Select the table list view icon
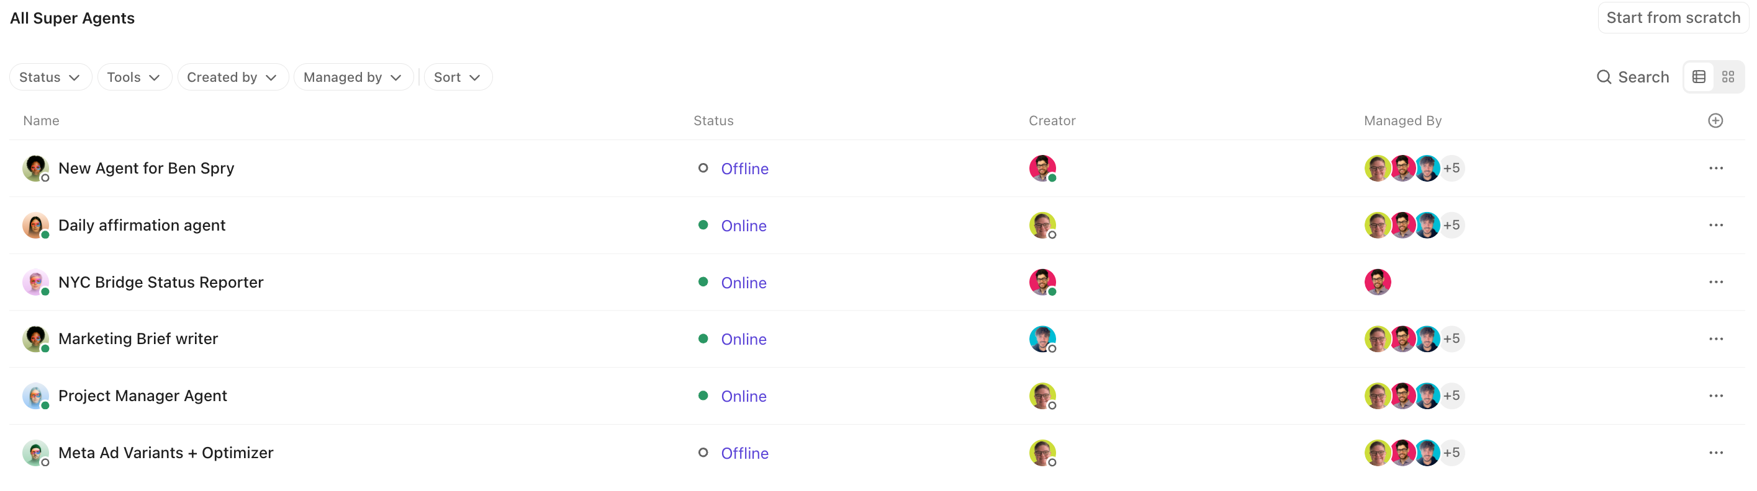This screenshot has height=491, width=1757. tap(1699, 76)
